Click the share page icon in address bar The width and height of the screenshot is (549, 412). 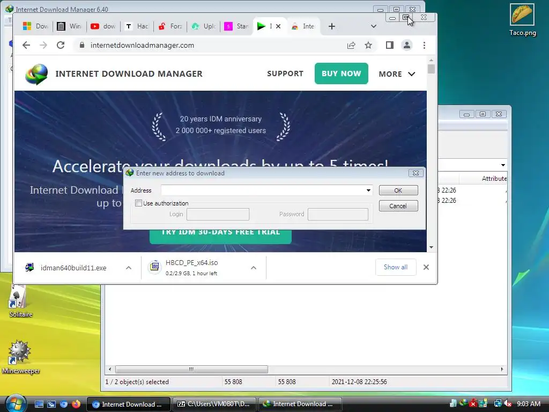[351, 45]
